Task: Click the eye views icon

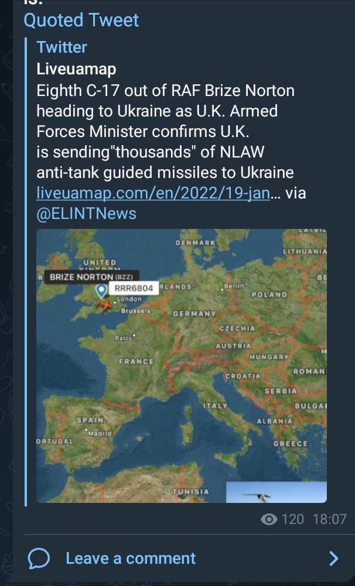Action: coord(269,519)
